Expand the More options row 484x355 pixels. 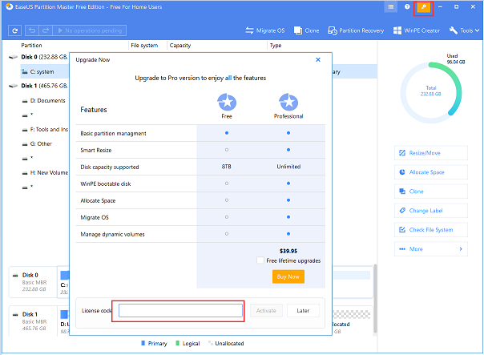(431, 248)
